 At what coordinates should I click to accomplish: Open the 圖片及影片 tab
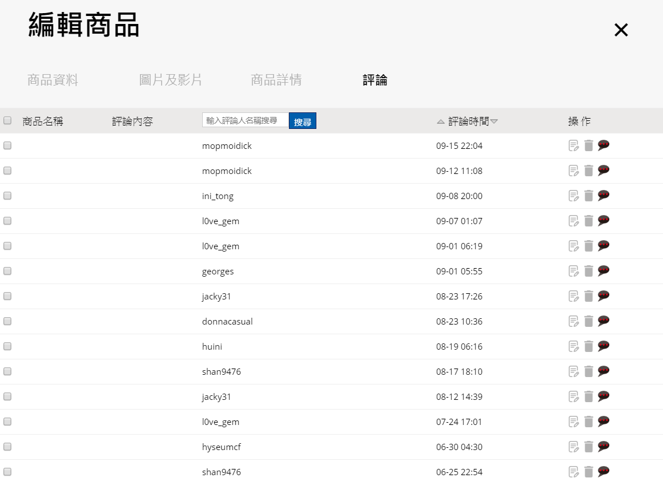[x=170, y=80]
